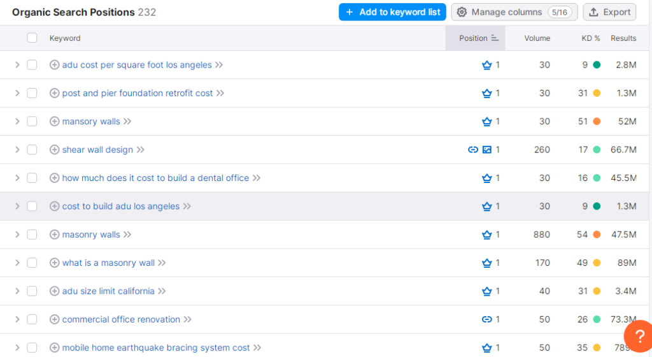The image size is (652, 357).
Task: Expand the 'adu cost per square foot los angeles' row
Action: pyautogui.click(x=17, y=65)
